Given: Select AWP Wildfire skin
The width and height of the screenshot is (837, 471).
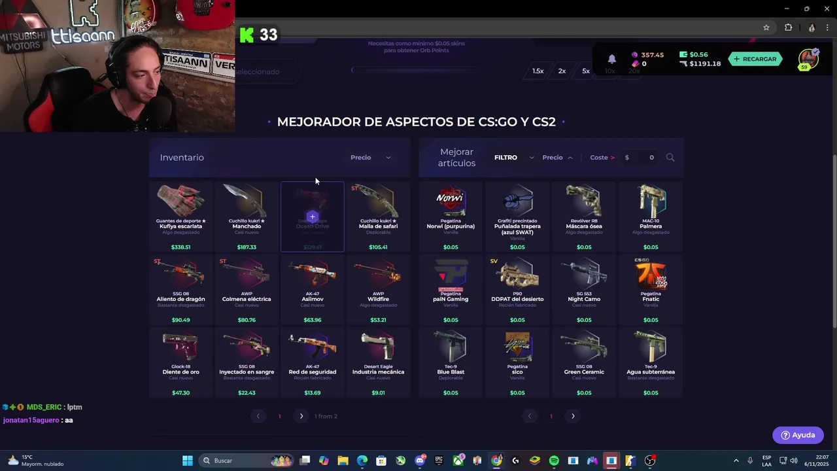Looking at the screenshot, I should click(x=378, y=289).
